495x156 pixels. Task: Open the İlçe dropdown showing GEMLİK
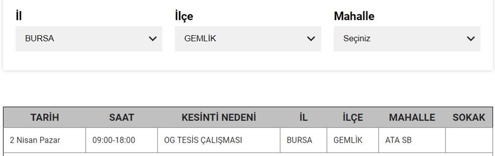click(x=248, y=39)
